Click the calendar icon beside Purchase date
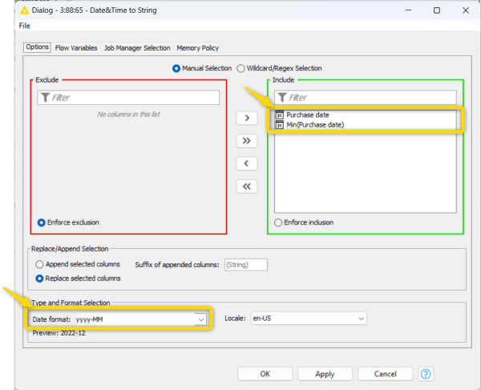This screenshot has width=481, height=390. click(x=280, y=115)
